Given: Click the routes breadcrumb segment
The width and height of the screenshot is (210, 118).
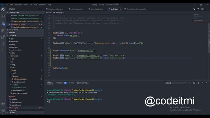Looking at the screenshot, I should (x=49, y=13).
